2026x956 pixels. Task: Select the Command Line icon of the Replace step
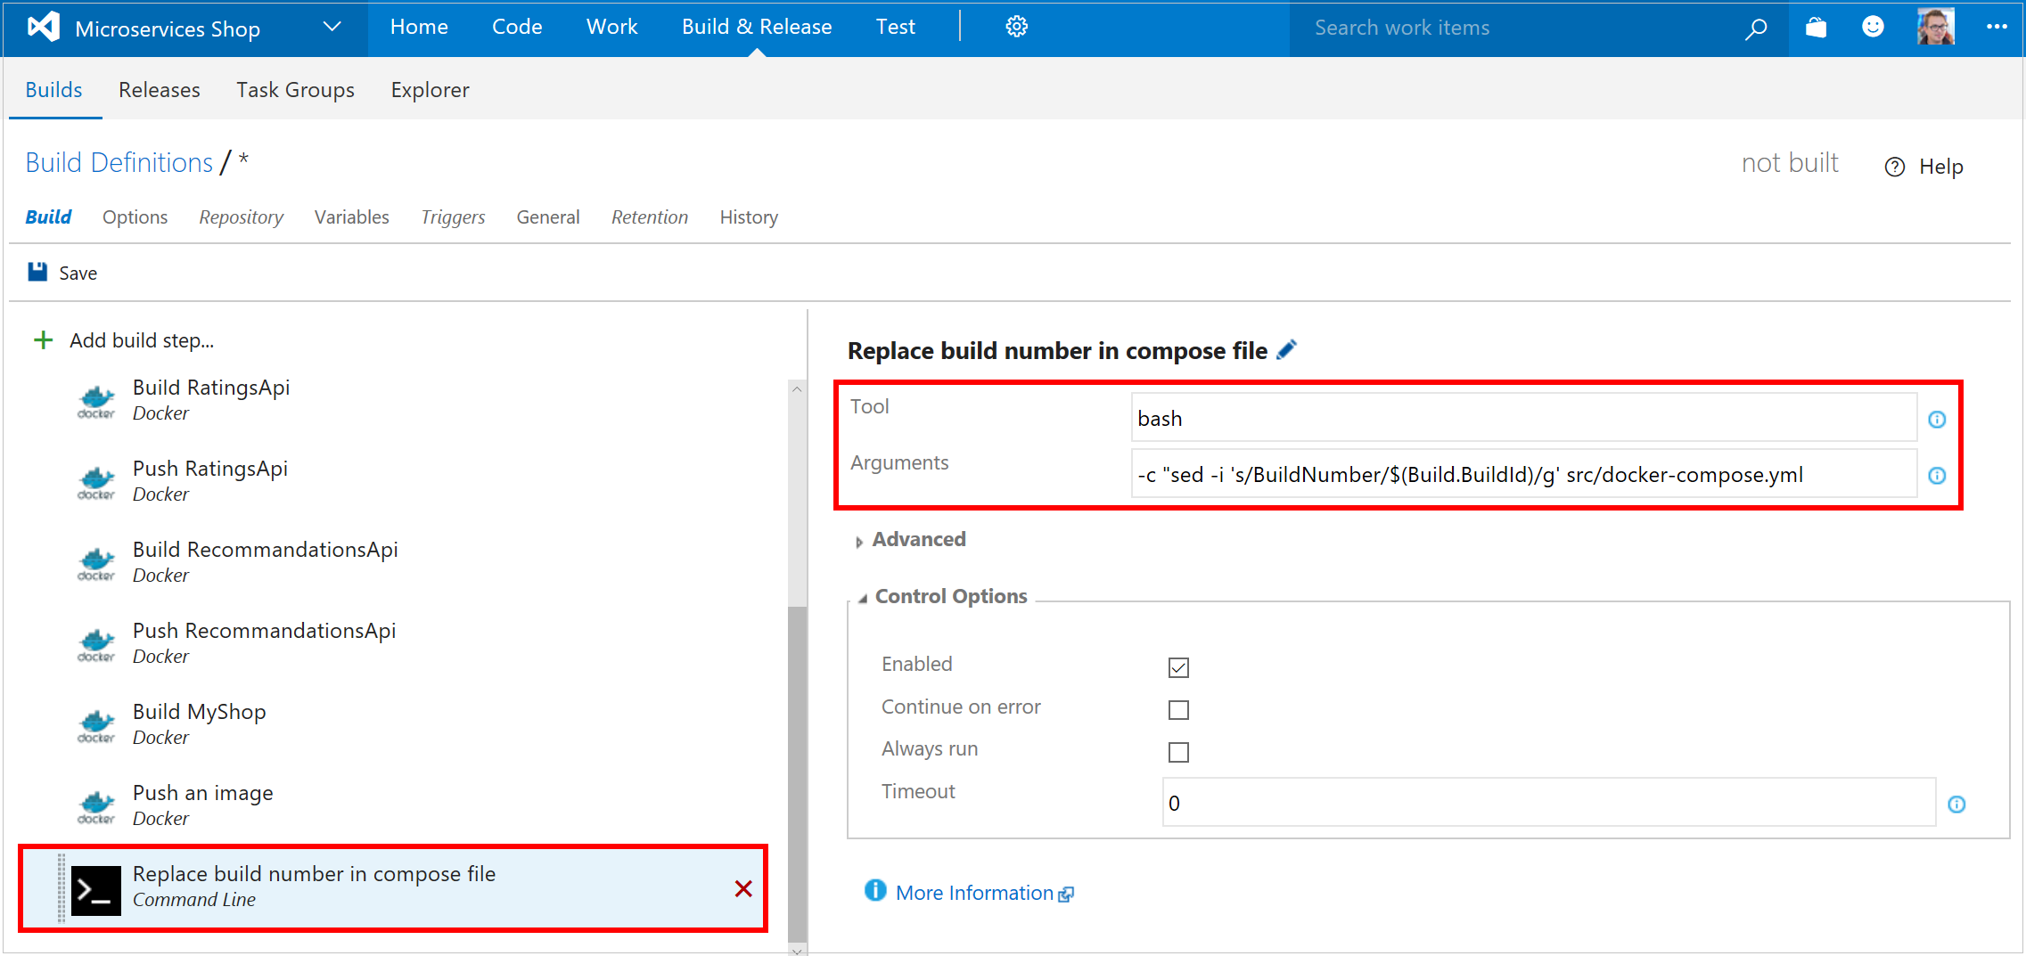pyautogui.click(x=95, y=888)
